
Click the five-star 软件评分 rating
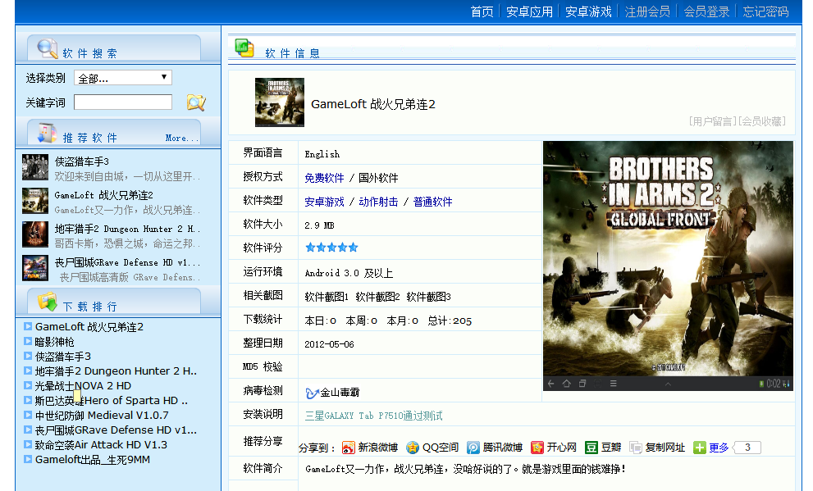point(331,248)
